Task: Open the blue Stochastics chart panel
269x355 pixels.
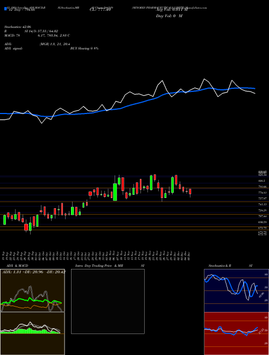Action: click(x=236, y=290)
